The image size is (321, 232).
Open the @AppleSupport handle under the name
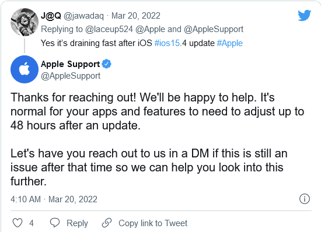click(71, 76)
